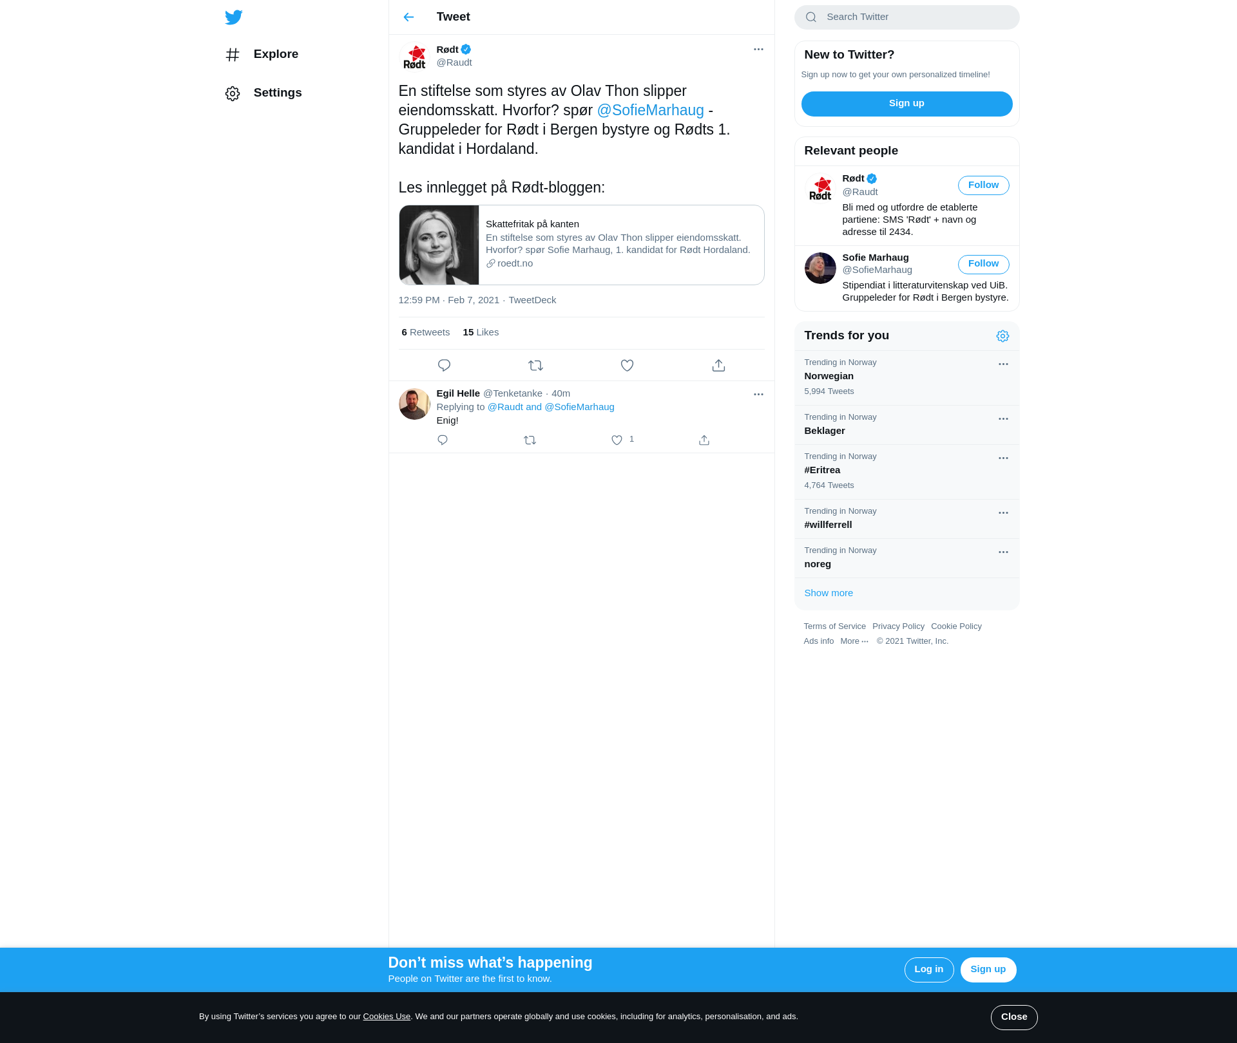This screenshot has width=1237, height=1043.
Task: View the 6 Retweets list
Action: point(425,333)
